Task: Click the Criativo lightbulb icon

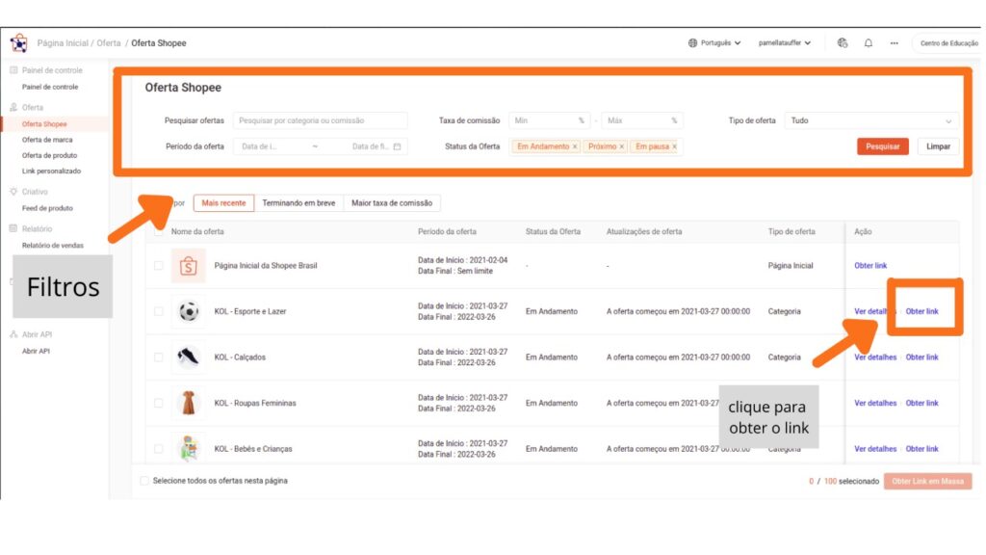Action: 13,192
